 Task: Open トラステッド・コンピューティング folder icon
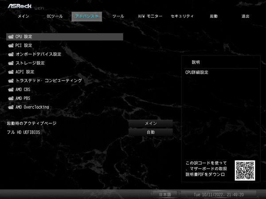coord(11,81)
